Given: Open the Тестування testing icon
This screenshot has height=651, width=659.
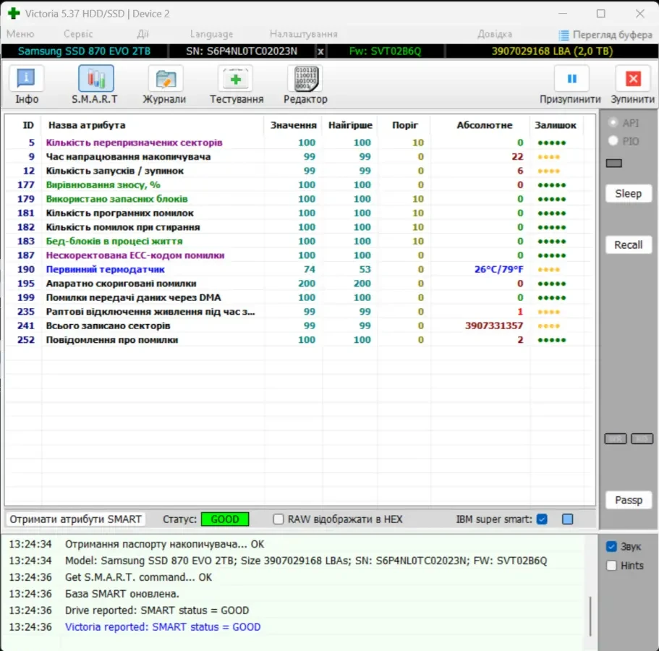Looking at the screenshot, I should pyautogui.click(x=235, y=79).
